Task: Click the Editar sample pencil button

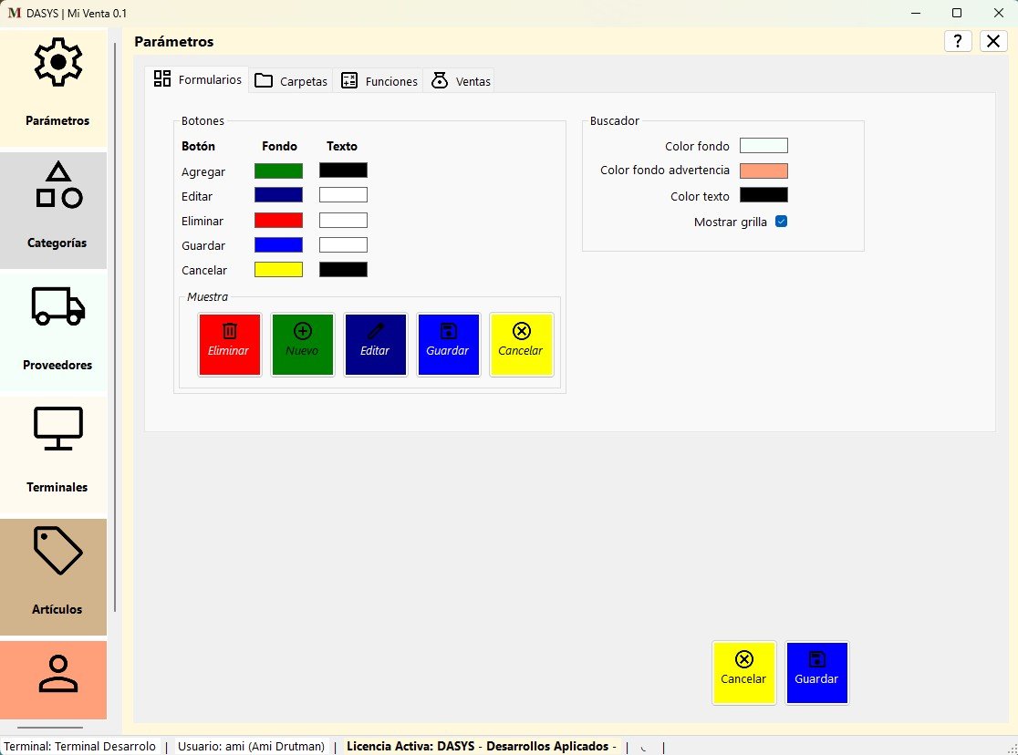Action: coord(375,344)
